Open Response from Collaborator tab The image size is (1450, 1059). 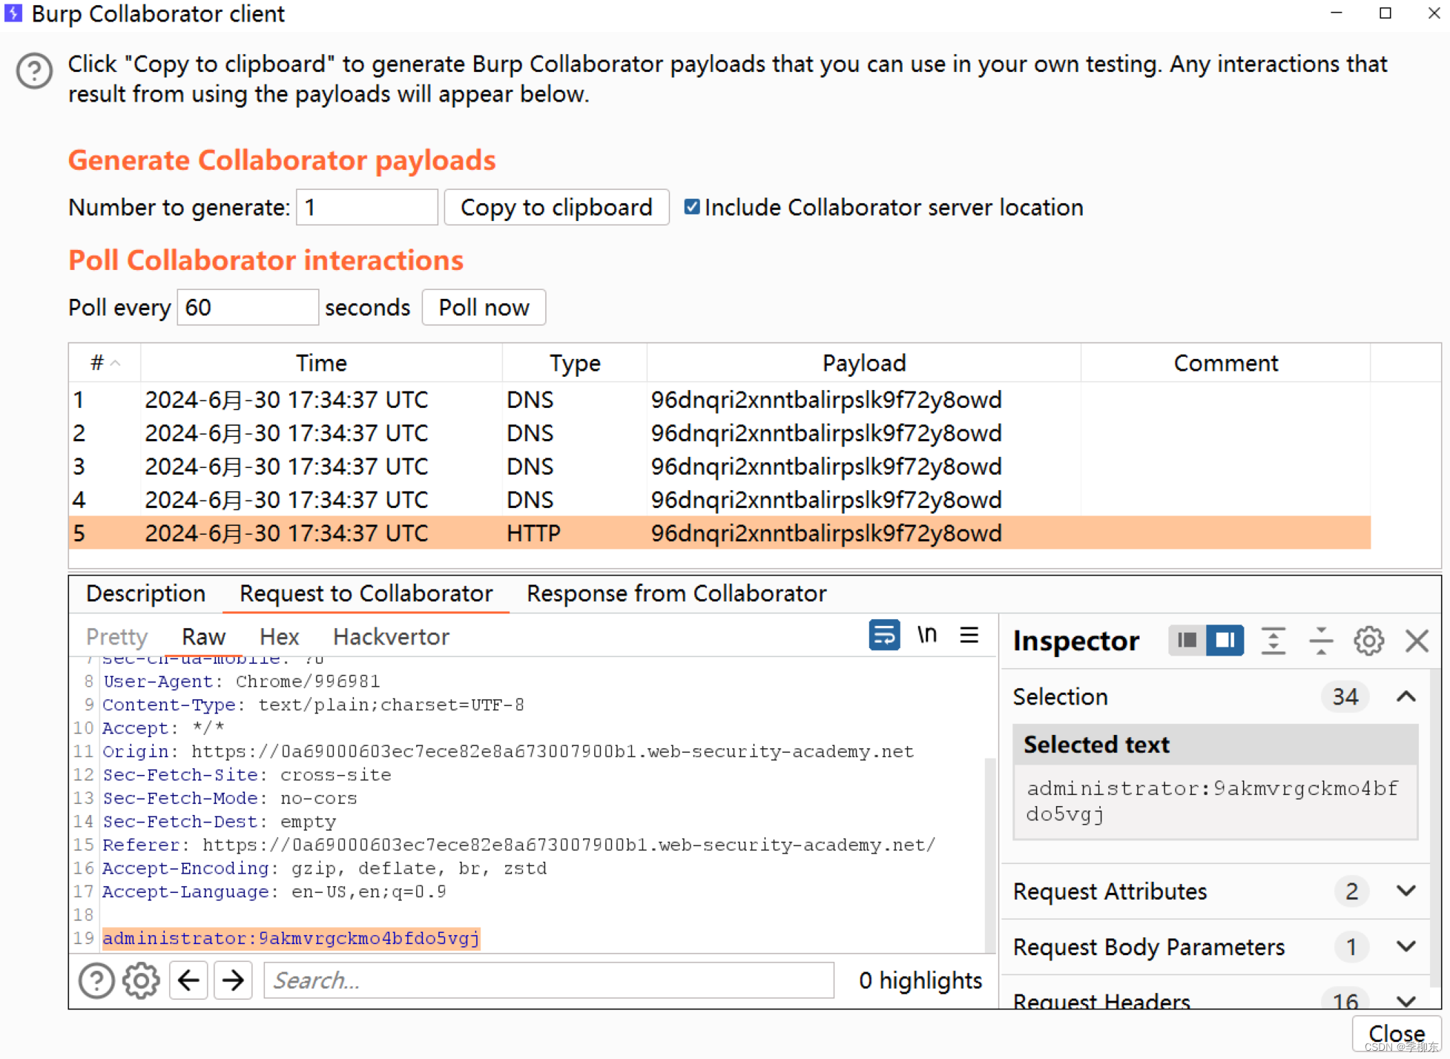tap(676, 593)
